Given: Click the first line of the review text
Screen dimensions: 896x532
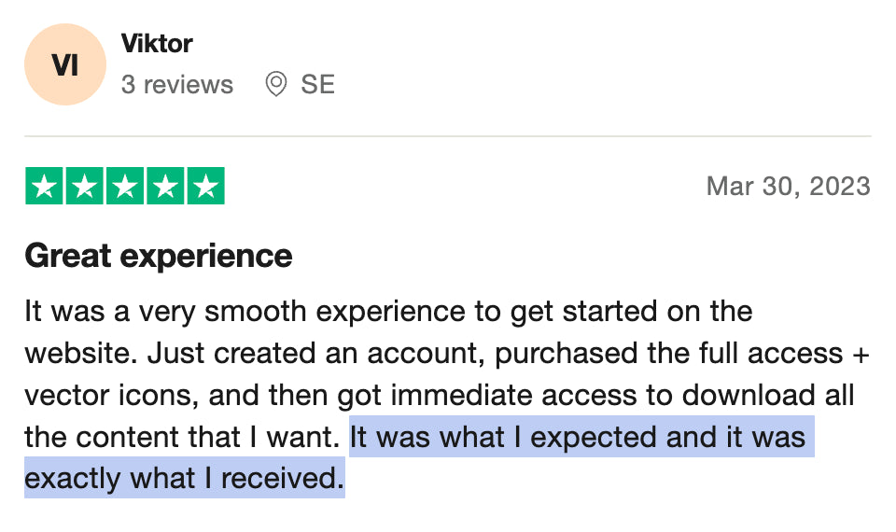Looking at the screenshot, I should [x=388, y=313].
